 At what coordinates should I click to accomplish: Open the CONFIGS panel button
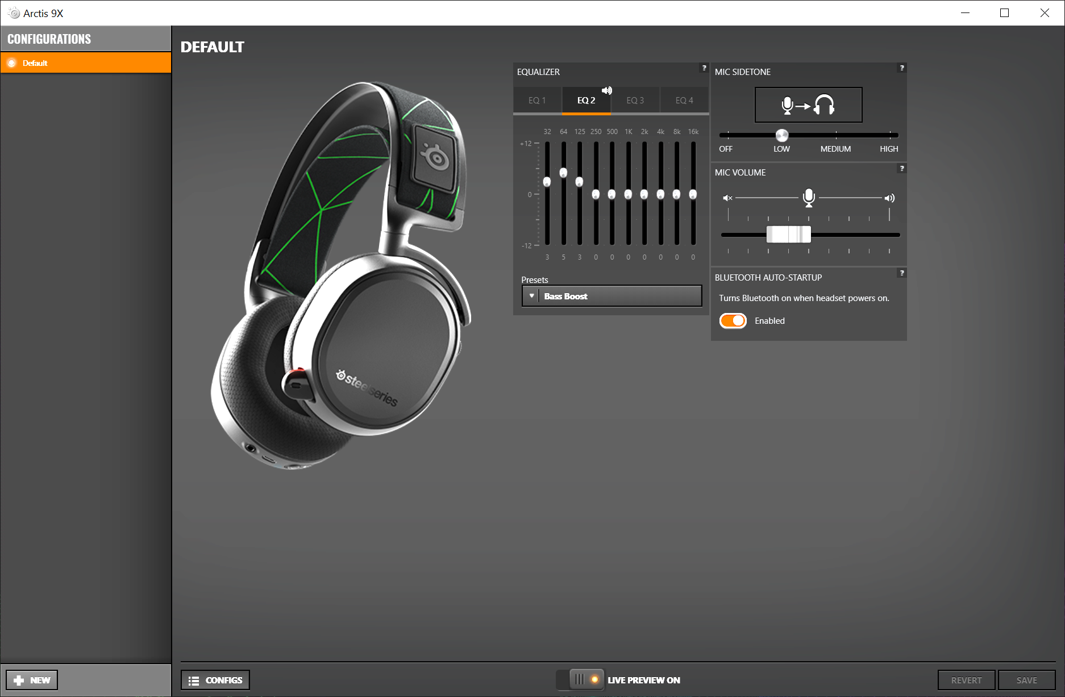[x=215, y=680]
